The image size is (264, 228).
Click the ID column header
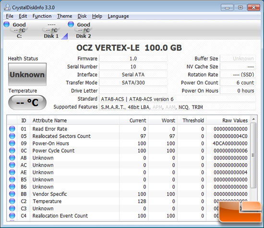pyautogui.click(x=24, y=120)
